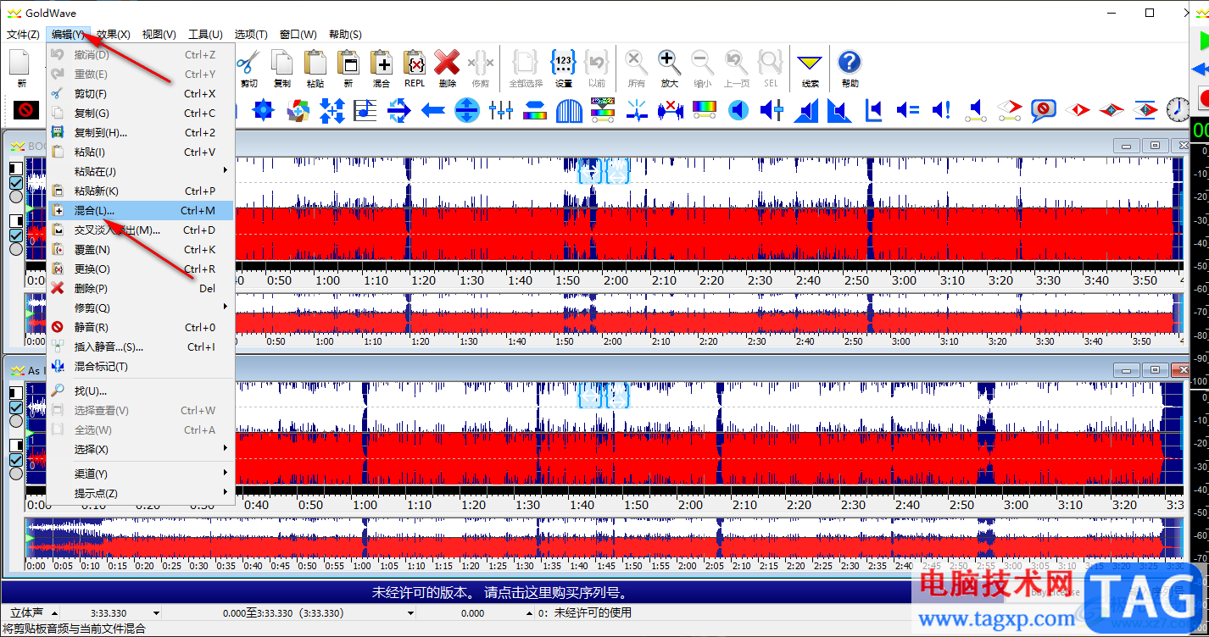Image resolution: width=1209 pixels, height=637 pixels.
Task: Click the 0: 未经许可的使用 status text
Action: pos(585,612)
